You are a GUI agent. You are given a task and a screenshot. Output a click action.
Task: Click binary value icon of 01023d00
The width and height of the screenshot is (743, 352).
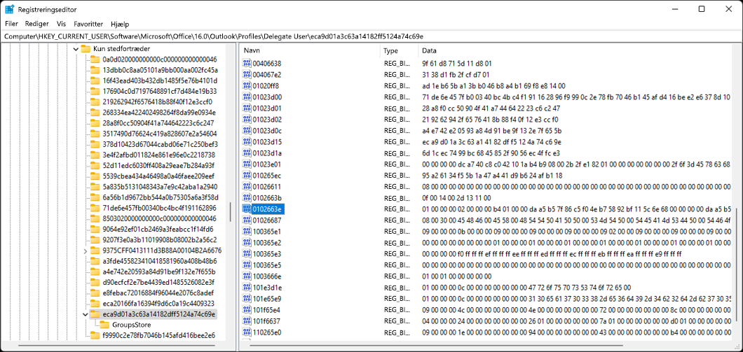[247, 97]
